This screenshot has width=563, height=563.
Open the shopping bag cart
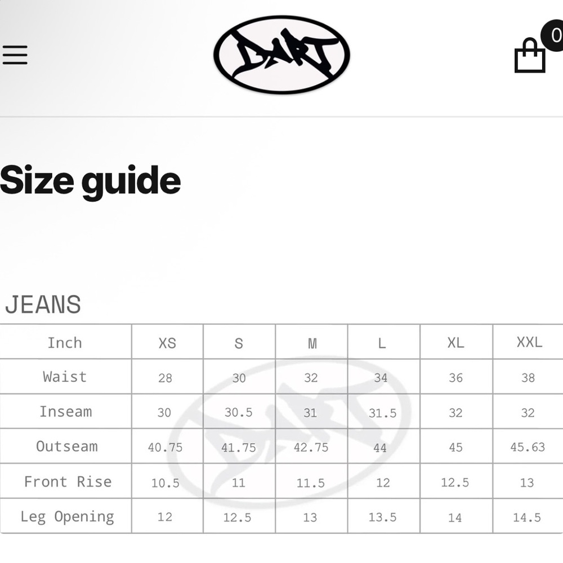[x=530, y=56]
